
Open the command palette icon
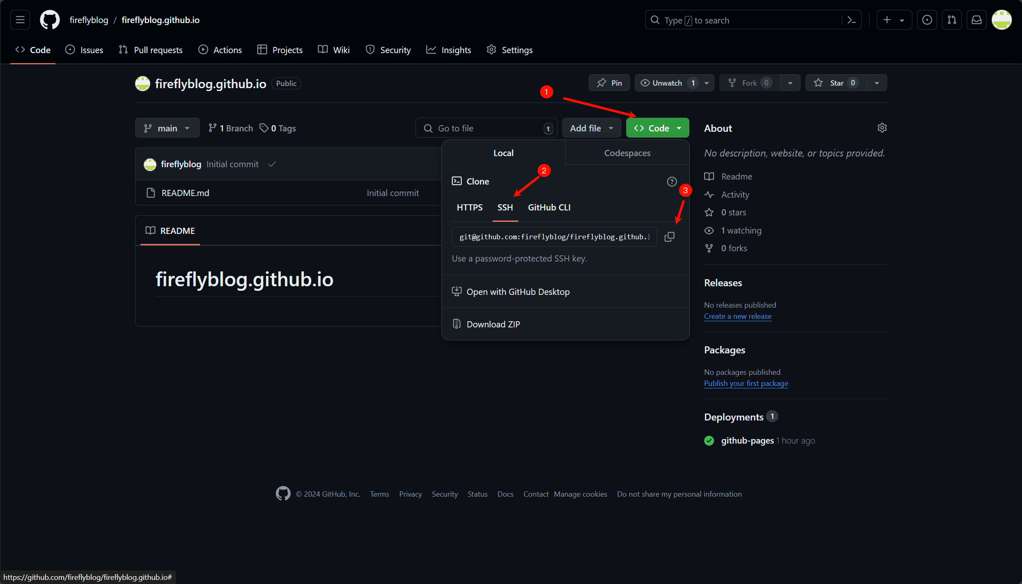pos(851,20)
